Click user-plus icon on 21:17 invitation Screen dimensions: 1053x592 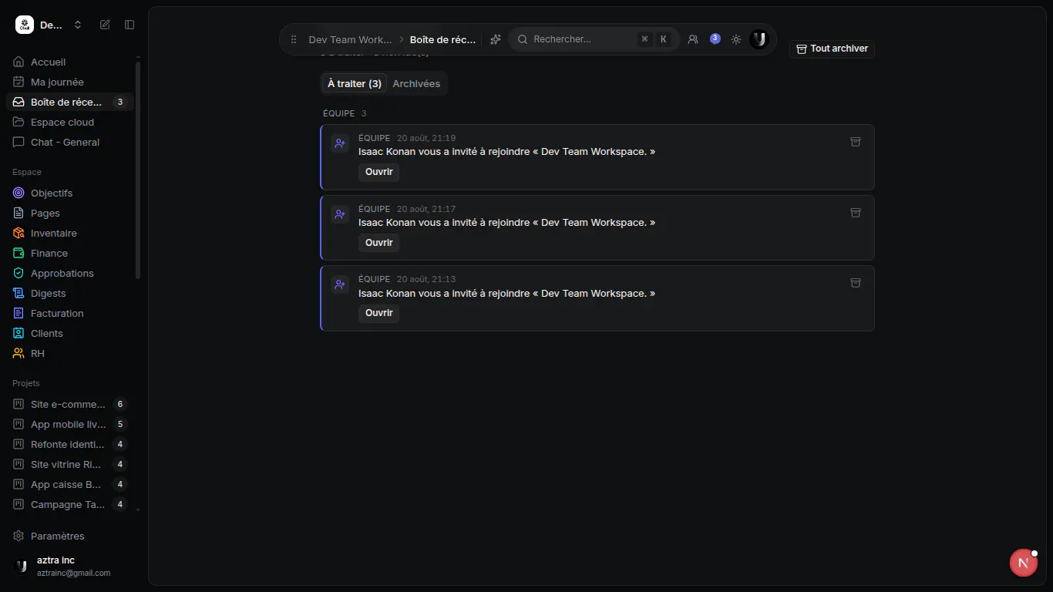pyautogui.click(x=340, y=214)
